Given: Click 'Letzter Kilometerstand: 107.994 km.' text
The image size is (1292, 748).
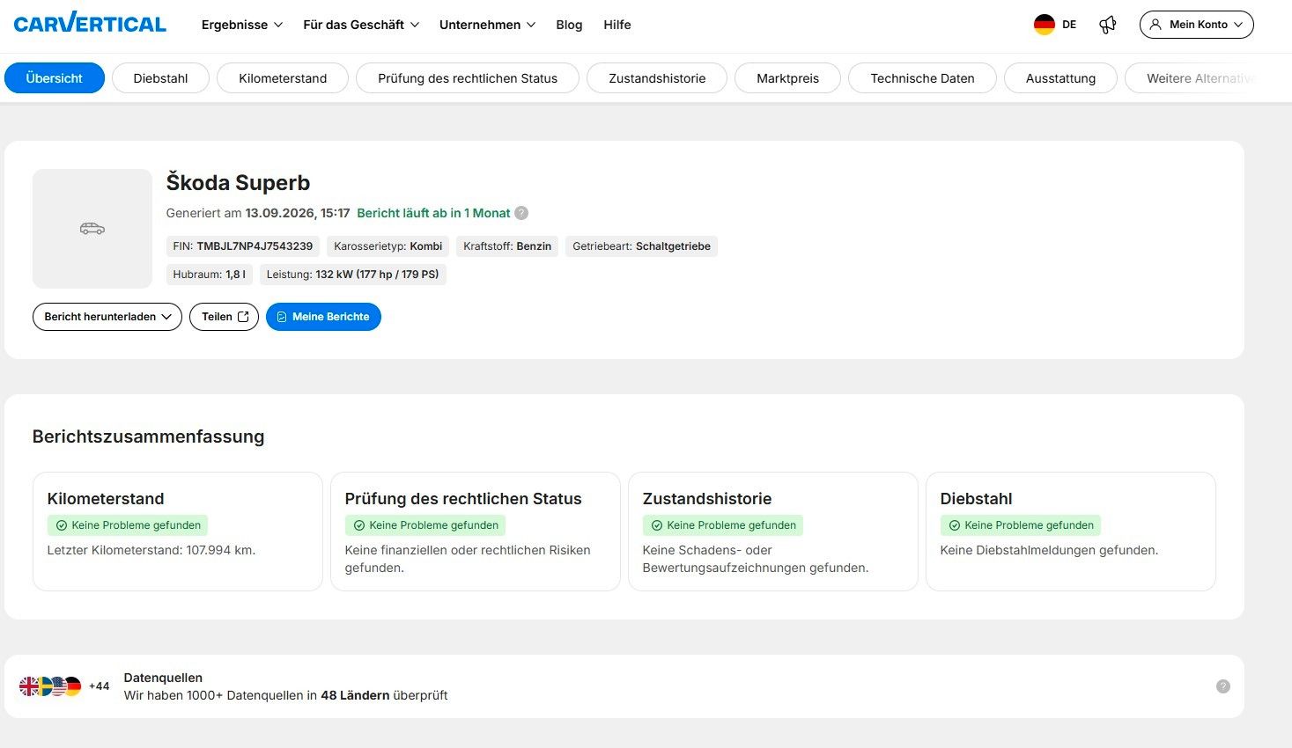Looking at the screenshot, I should [x=151, y=550].
